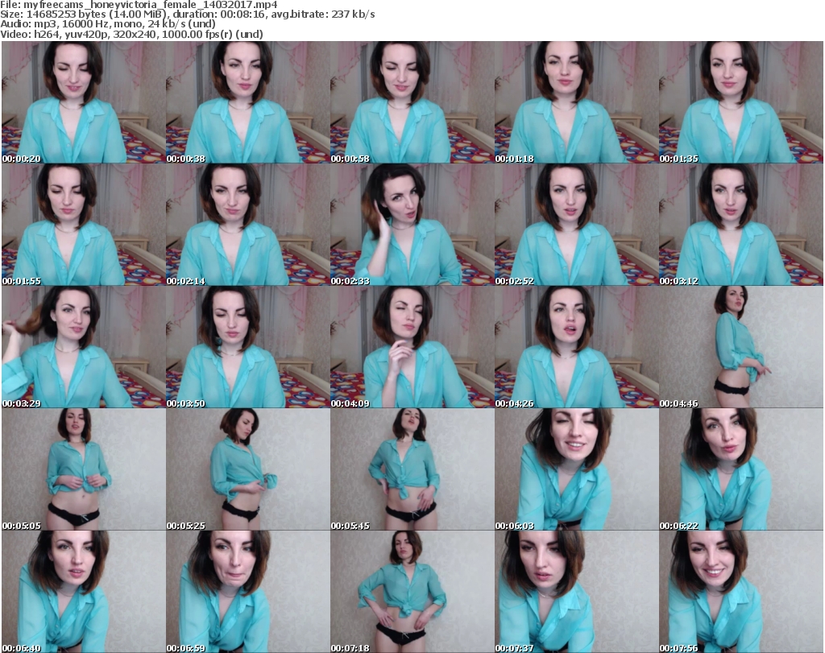Click the Video h264 info line
Screen dimensions: 825x653
(131, 34)
